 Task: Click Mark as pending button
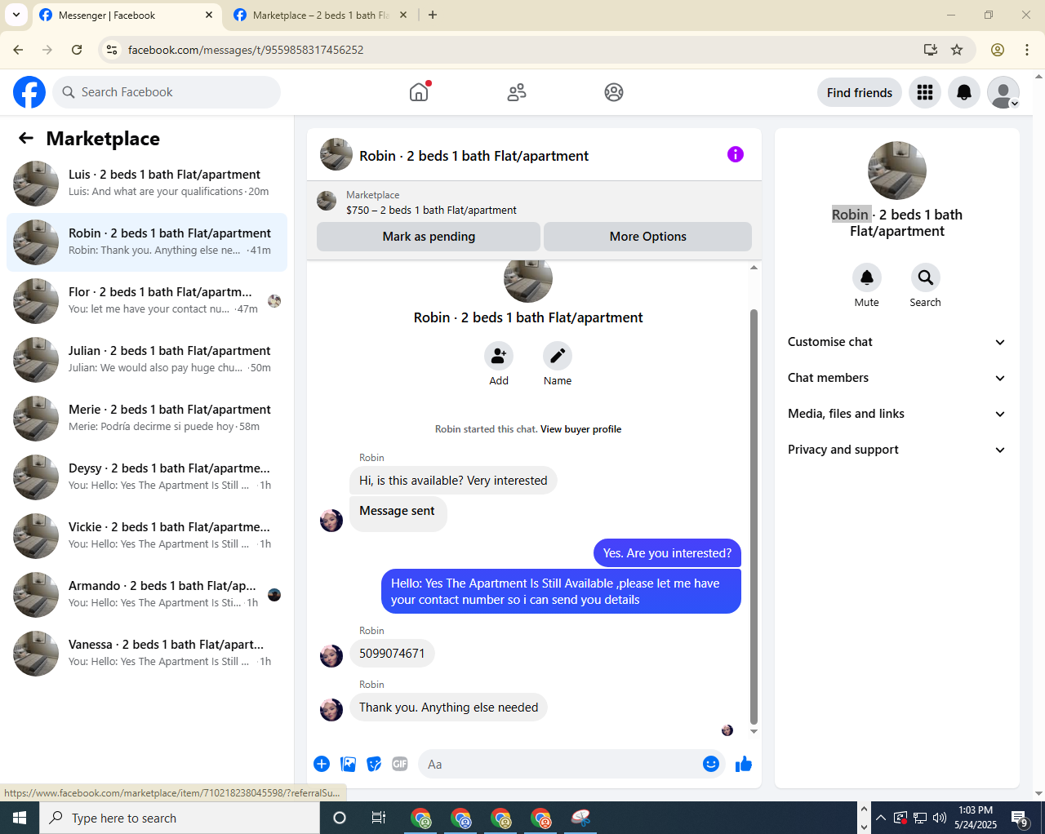tap(429, 237)
